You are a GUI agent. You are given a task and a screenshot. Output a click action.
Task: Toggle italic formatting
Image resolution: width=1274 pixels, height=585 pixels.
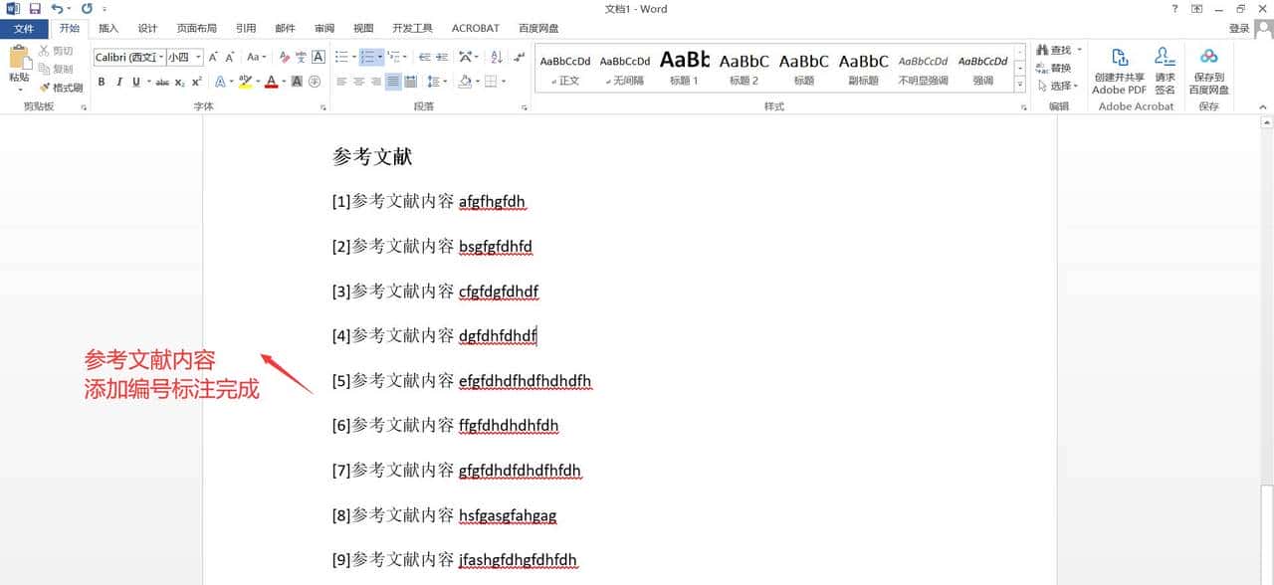[x=117, y=82]
